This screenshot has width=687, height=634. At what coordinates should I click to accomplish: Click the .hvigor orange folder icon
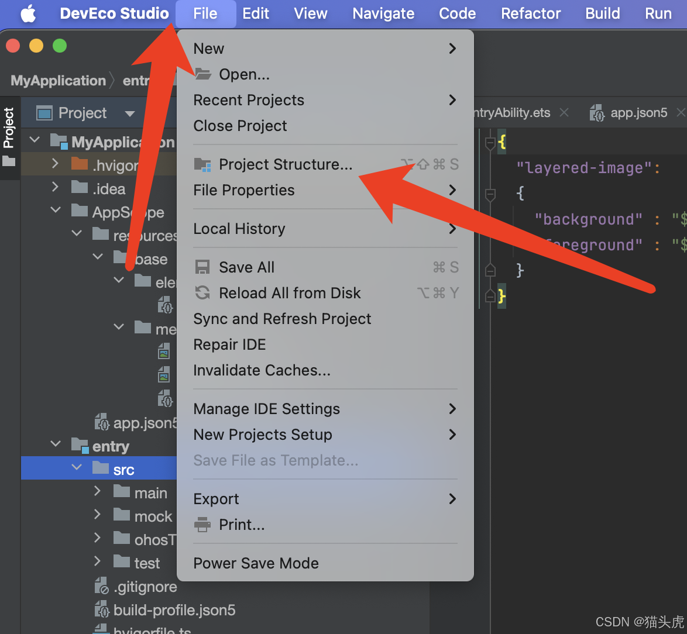tap(80, 164)
